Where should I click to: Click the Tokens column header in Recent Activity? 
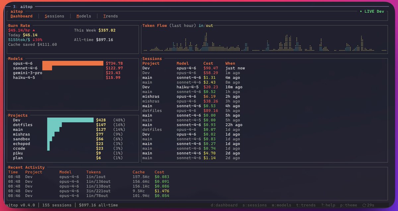click(x=94, y=172)
